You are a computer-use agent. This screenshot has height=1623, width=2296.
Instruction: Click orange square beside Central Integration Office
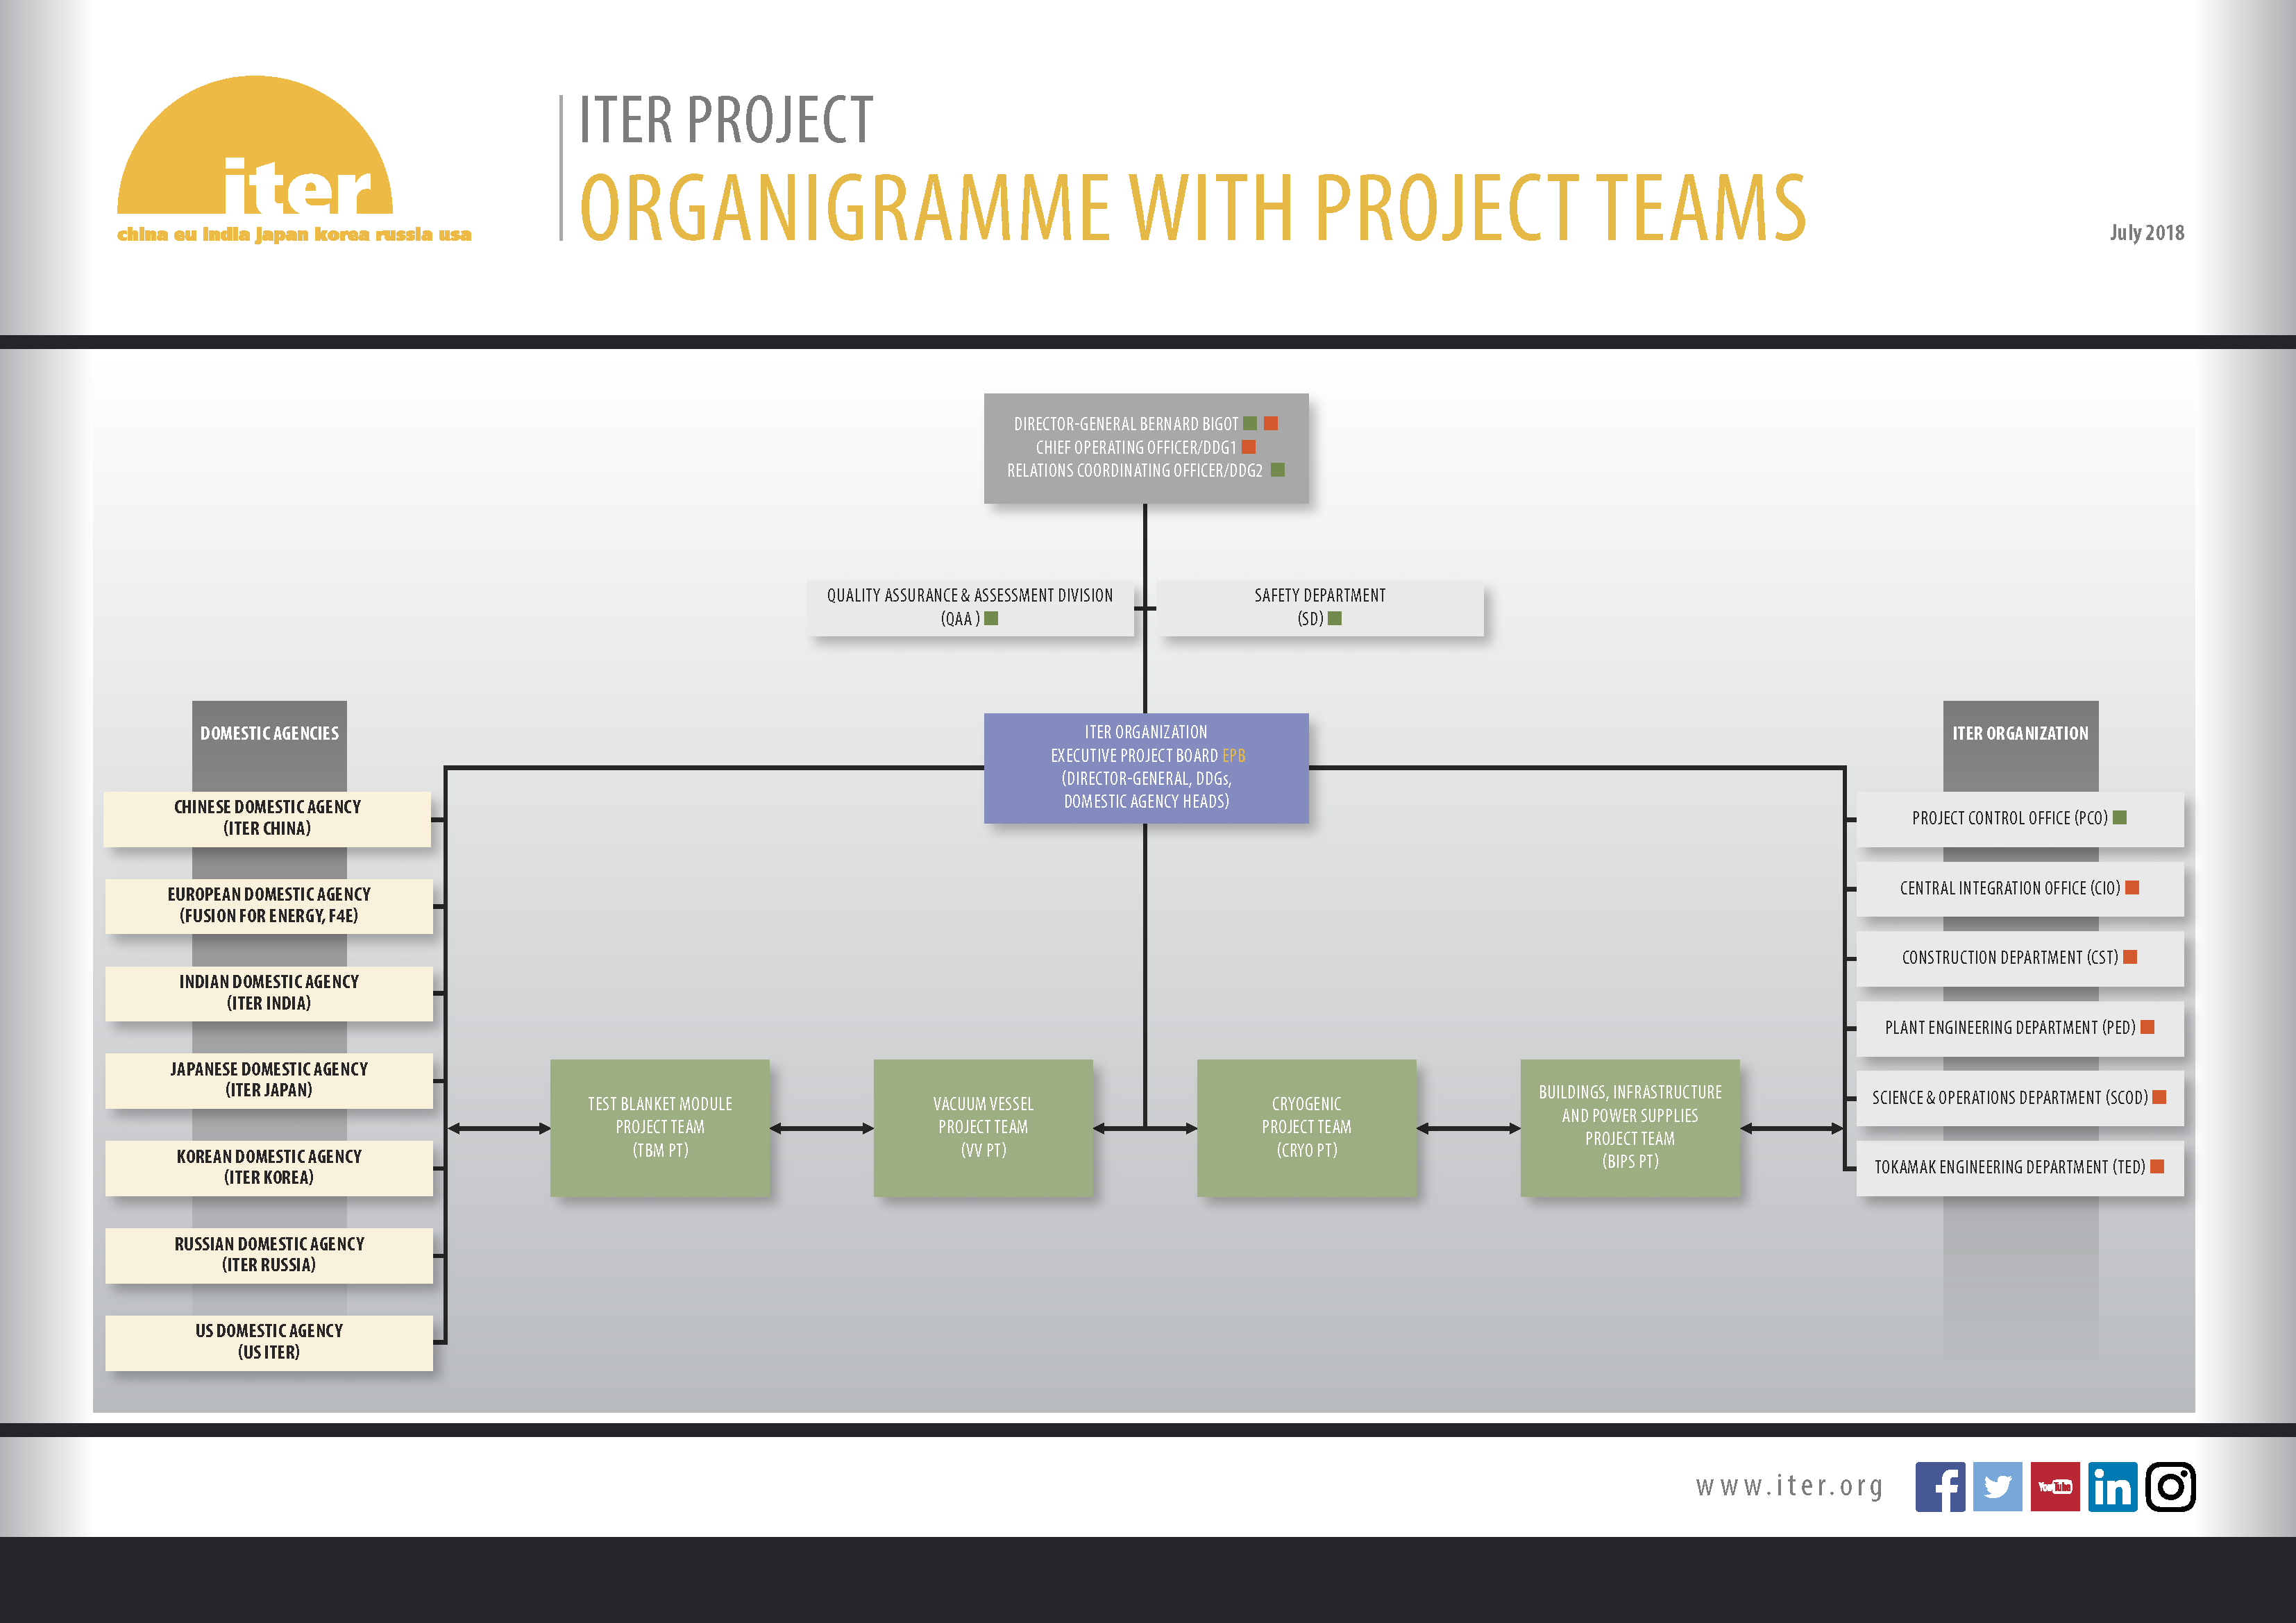[2132, 888]
